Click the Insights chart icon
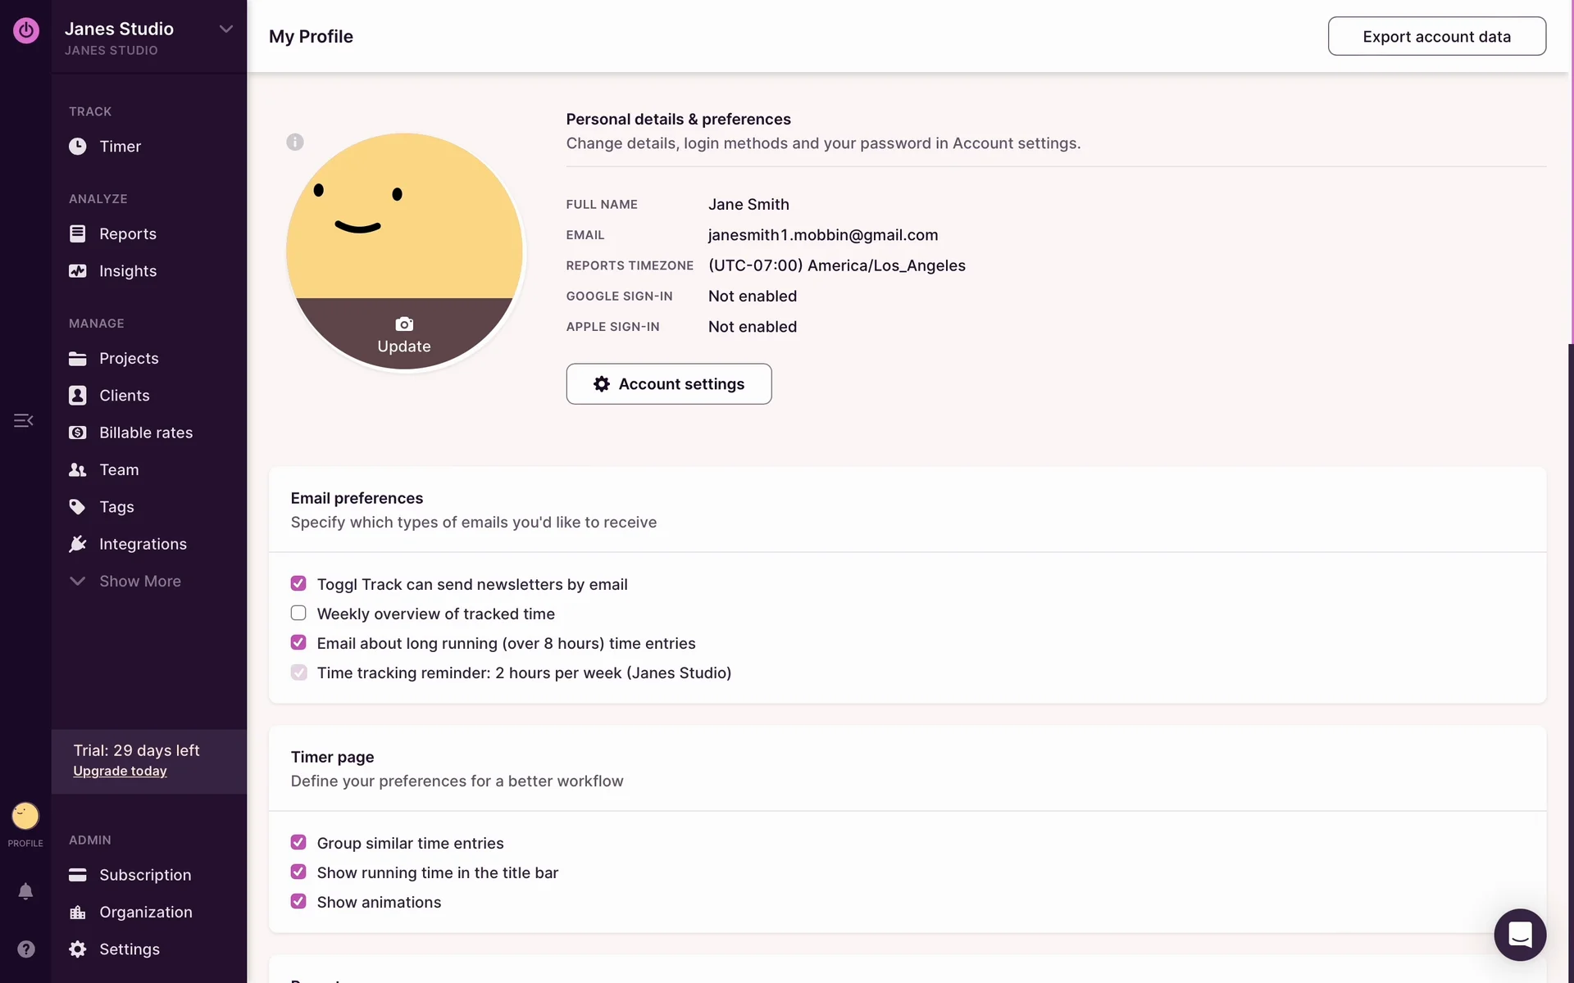Screen dimensions: 1574x983 (x=78, y=271)
